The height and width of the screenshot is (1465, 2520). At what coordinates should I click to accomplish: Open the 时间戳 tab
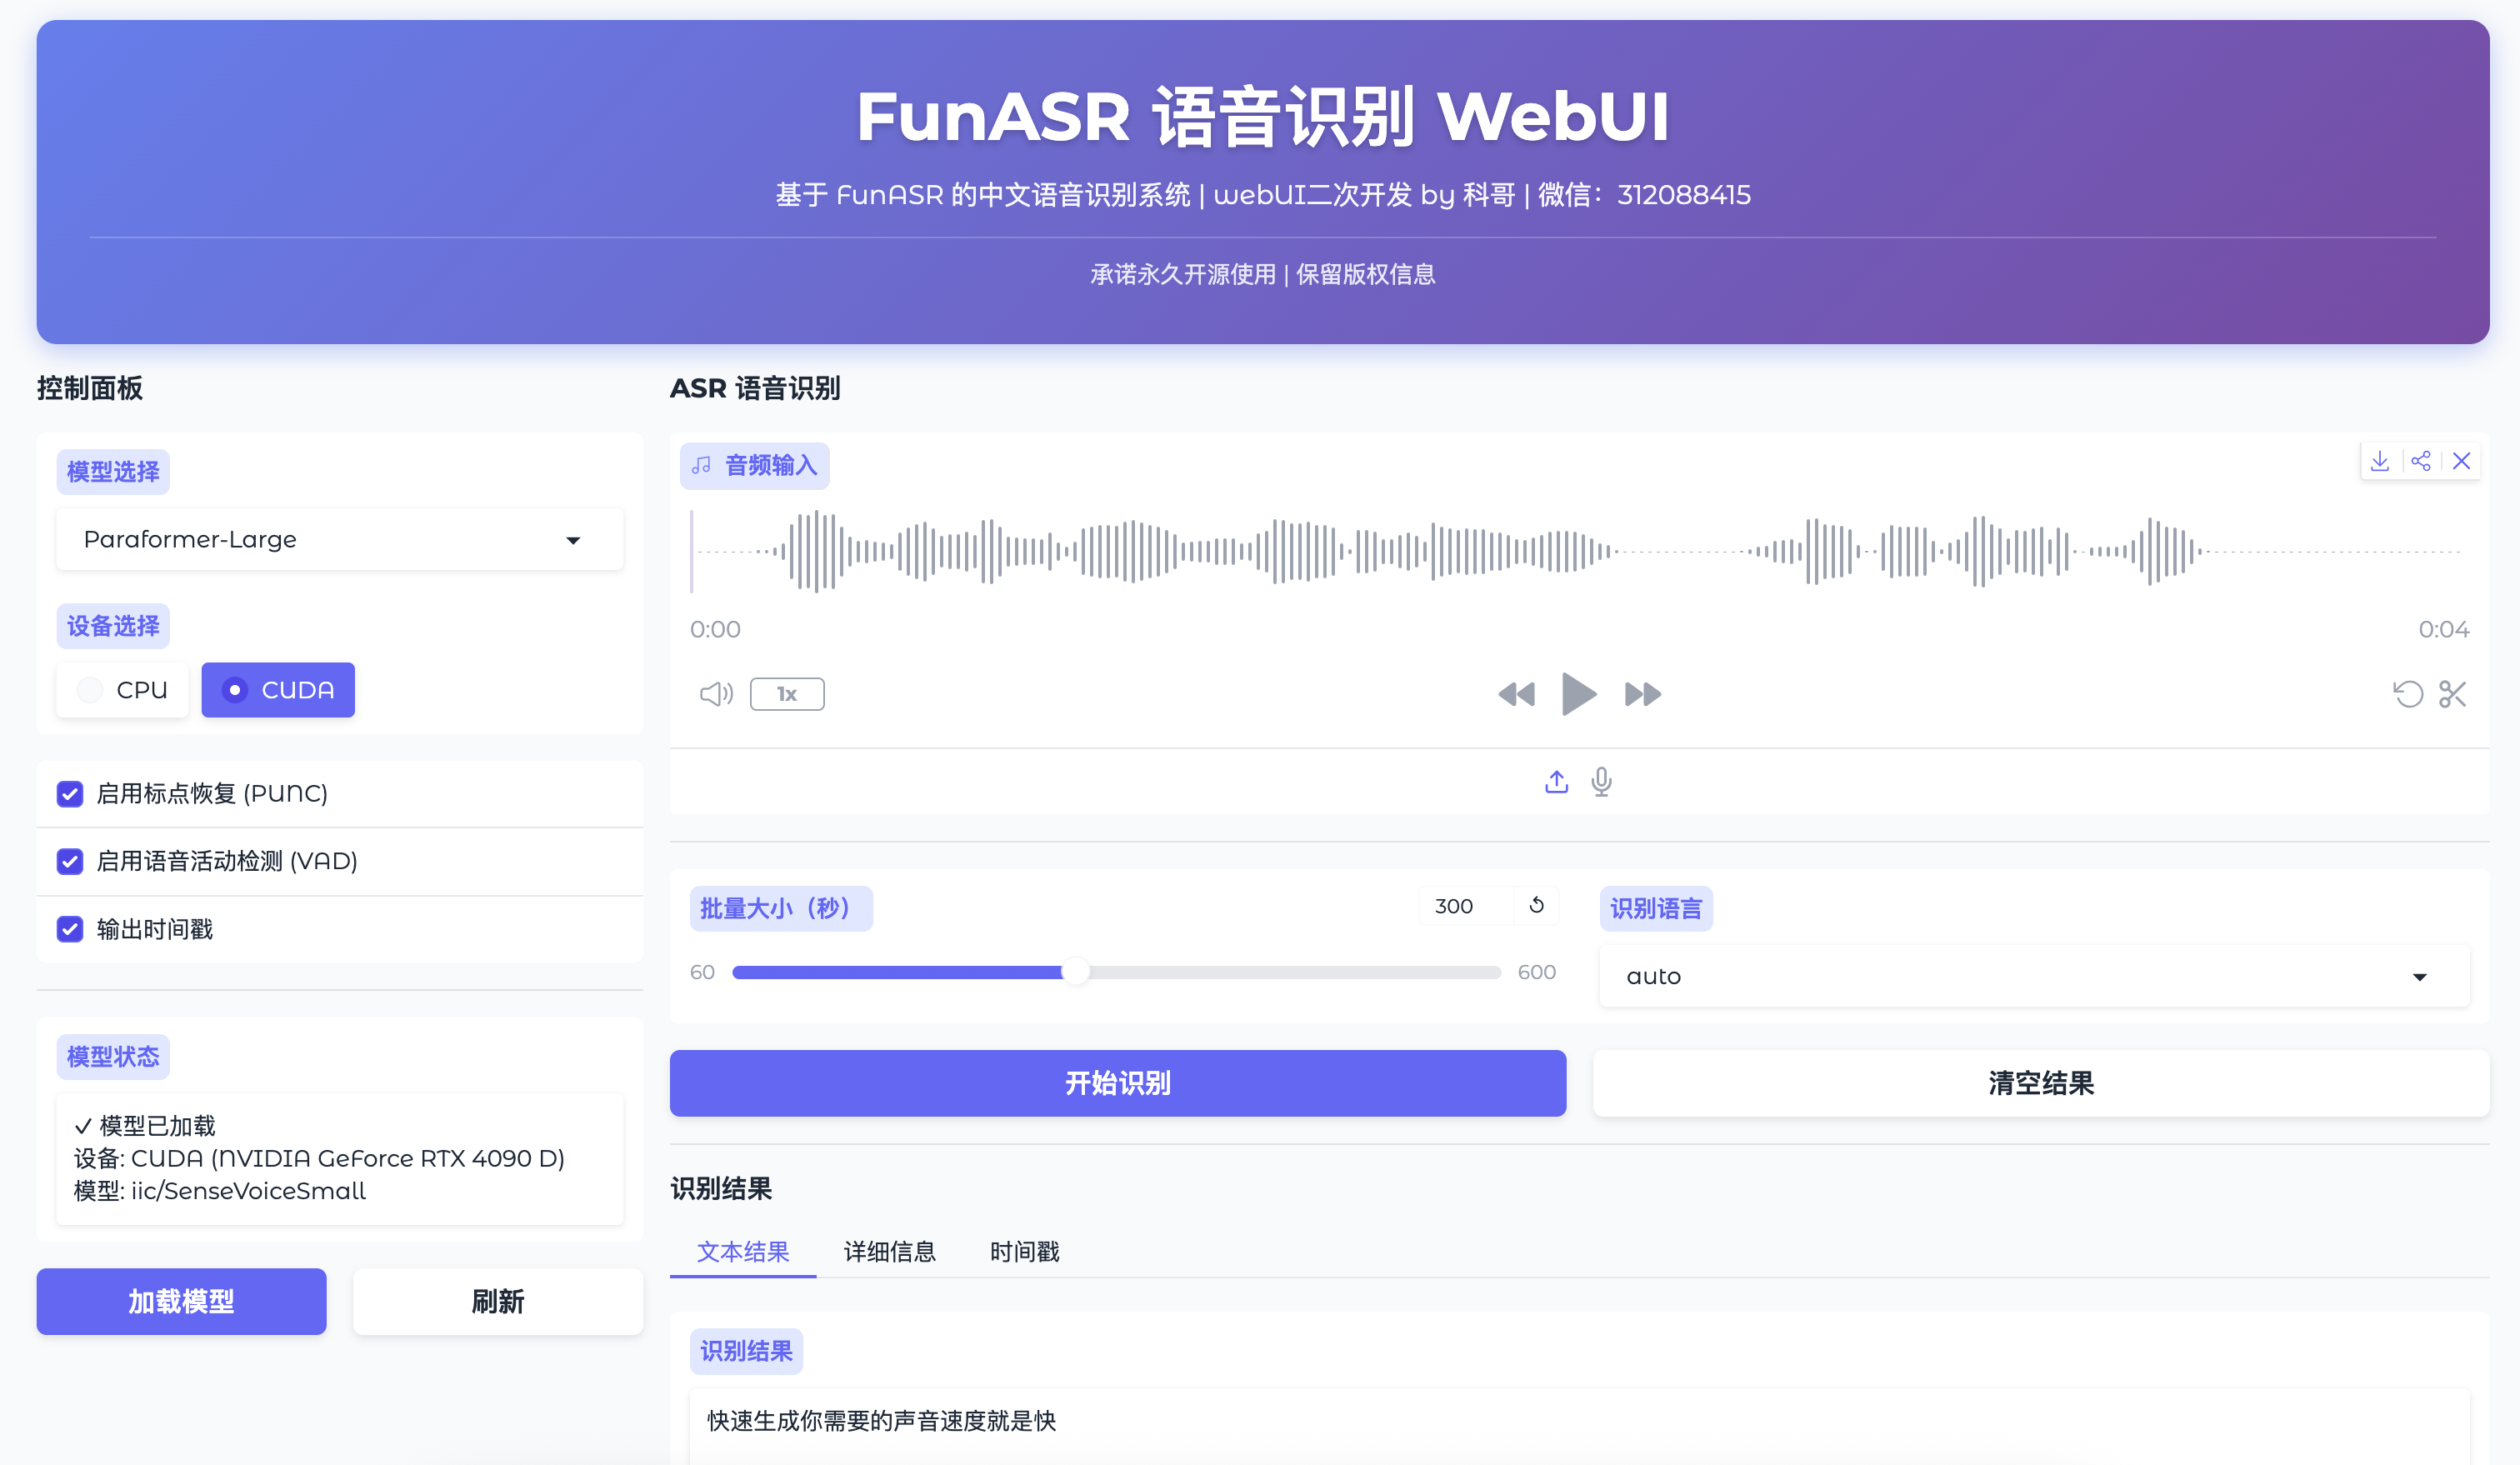click(x=1023, y=1252)
